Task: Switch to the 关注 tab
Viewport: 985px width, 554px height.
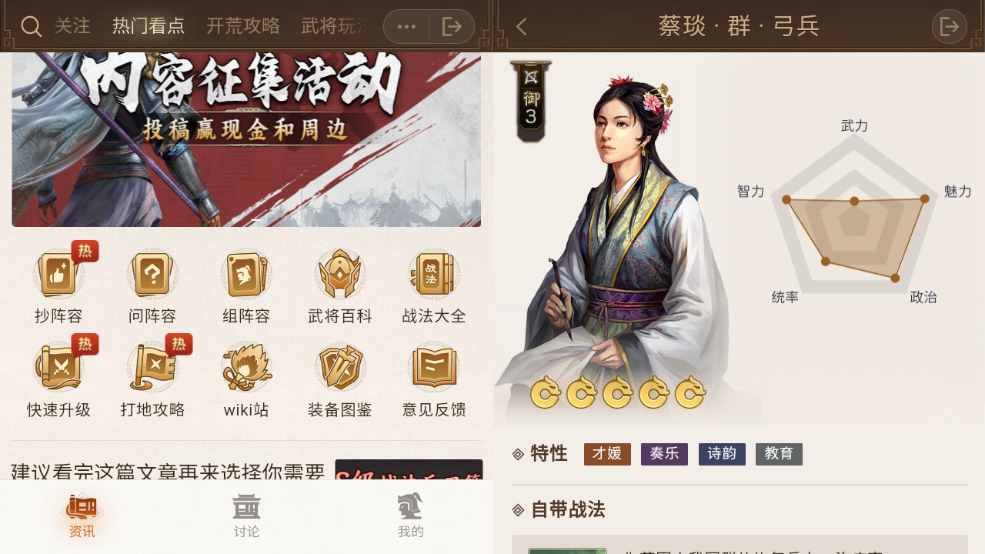Action: click(x=72, y=26)
